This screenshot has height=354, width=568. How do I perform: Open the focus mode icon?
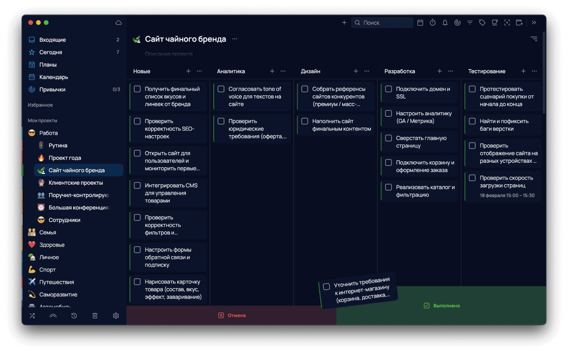(x=507, y=22)
